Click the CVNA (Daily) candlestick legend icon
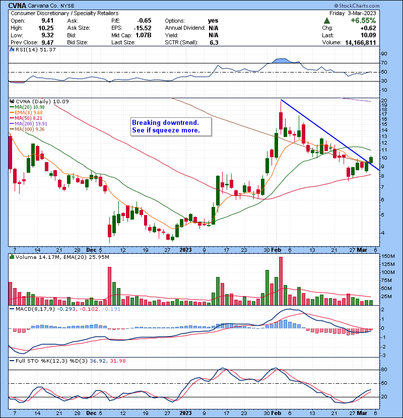 pyautogui.click(x=12, y=101)
